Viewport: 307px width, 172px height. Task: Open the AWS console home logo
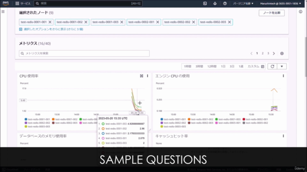pos(6,3)
